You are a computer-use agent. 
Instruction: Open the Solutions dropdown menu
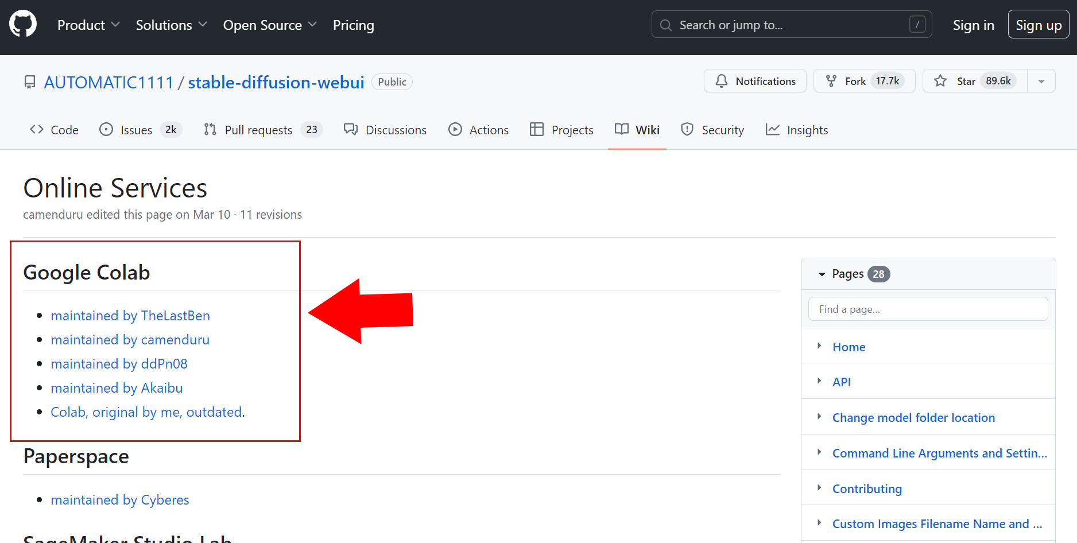coord(171,25)
